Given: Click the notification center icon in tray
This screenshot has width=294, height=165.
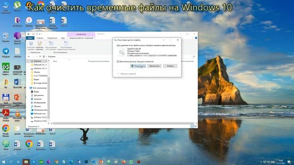Looking at the screenshot, I should pos(289,162).
